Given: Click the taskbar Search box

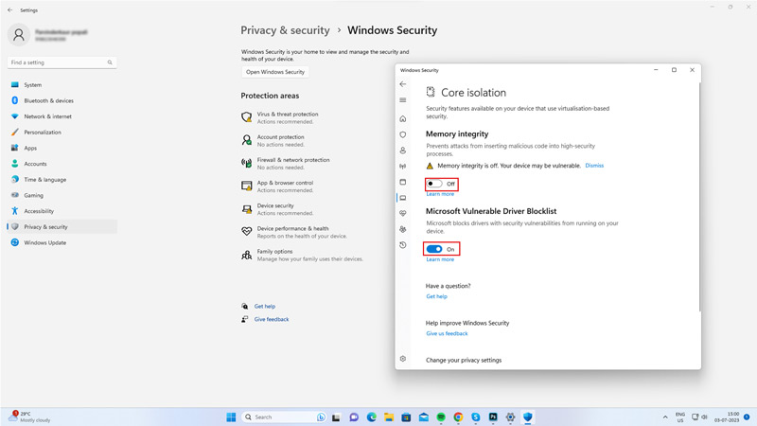Looking at the screenshot, I should pos(283,417).
